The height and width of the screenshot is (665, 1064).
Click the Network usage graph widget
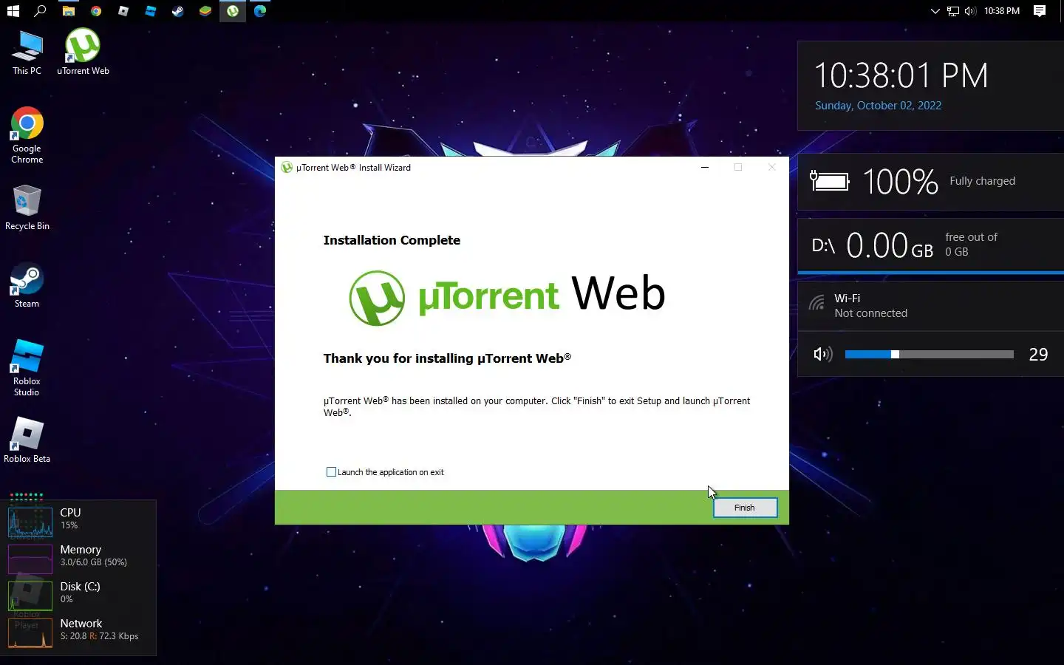(30, 632)
